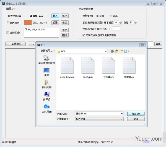Click 删除 to delete a detection region
Image resolution: width=166 pixels, height=147 pixels.
click(x=65, y=35)
